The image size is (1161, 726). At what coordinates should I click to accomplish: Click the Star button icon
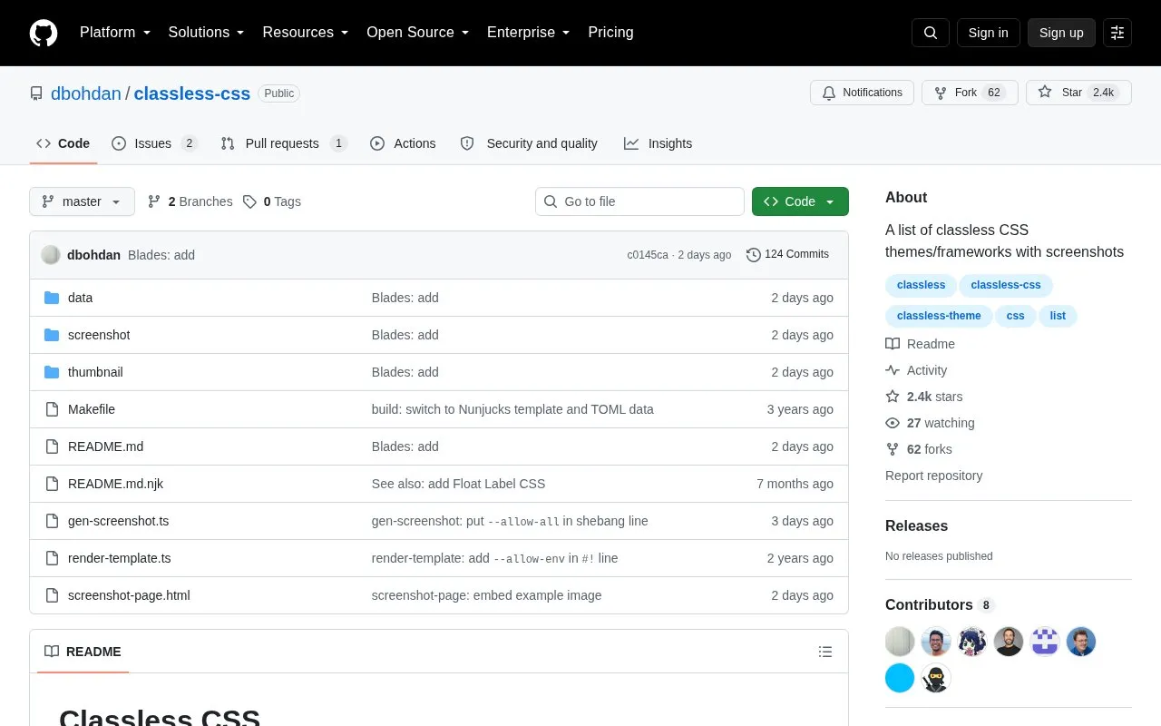(1045, 93)
